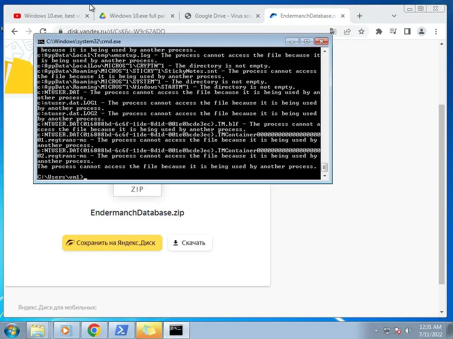
Task: Click Сохранить на Яндекс.Диск button
Action: 112,243
